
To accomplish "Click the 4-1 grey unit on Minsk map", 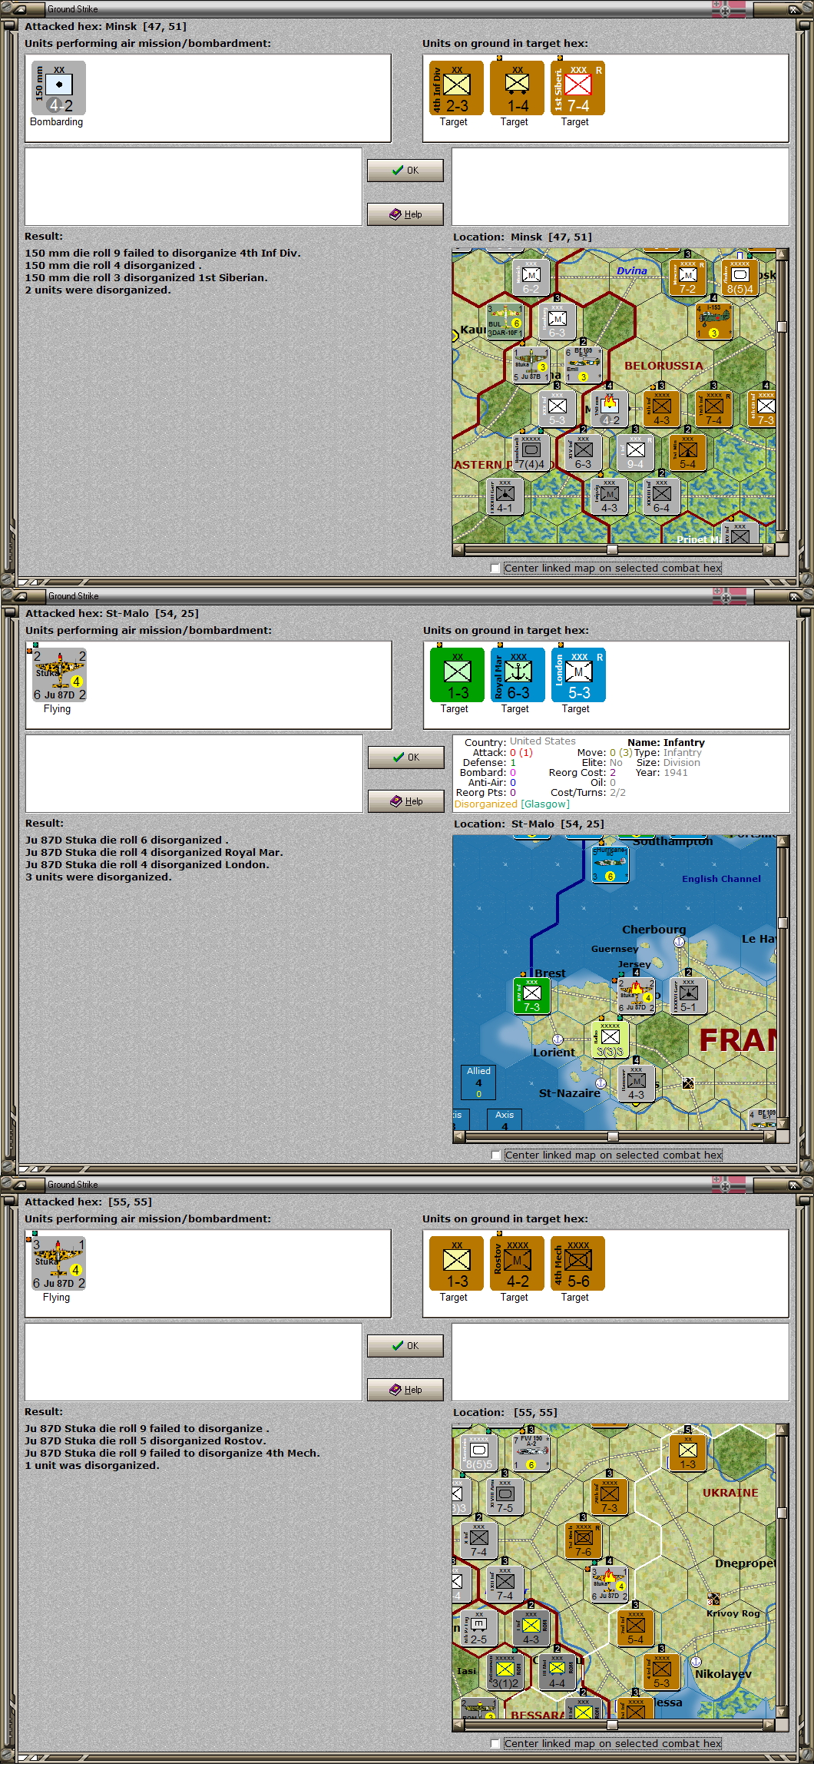I will (505, 496).
